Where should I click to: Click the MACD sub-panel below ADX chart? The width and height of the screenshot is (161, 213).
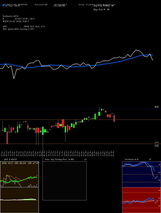coord(19,200)
